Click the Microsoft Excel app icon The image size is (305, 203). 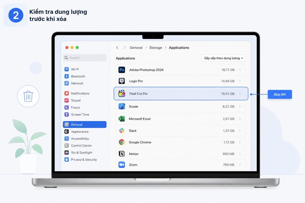[x=122, y=119]
